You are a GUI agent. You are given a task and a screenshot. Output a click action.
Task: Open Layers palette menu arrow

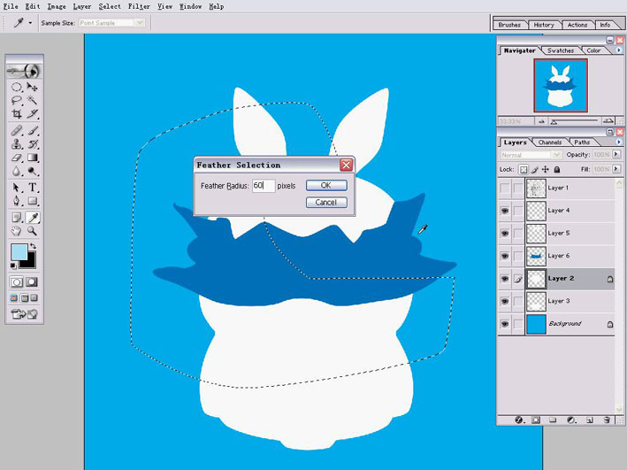(x=619, y=142)
